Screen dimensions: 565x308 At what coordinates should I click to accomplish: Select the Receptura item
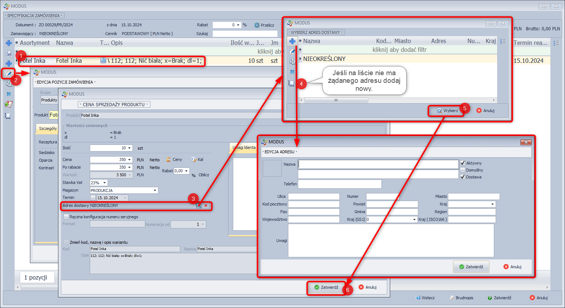[x=48, y=142]
